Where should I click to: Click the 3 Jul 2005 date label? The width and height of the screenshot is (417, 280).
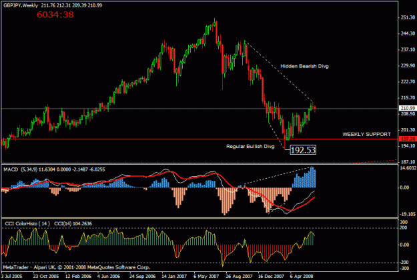point(12,276)
